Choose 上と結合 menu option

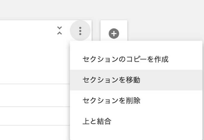click(x=136, y=121)
